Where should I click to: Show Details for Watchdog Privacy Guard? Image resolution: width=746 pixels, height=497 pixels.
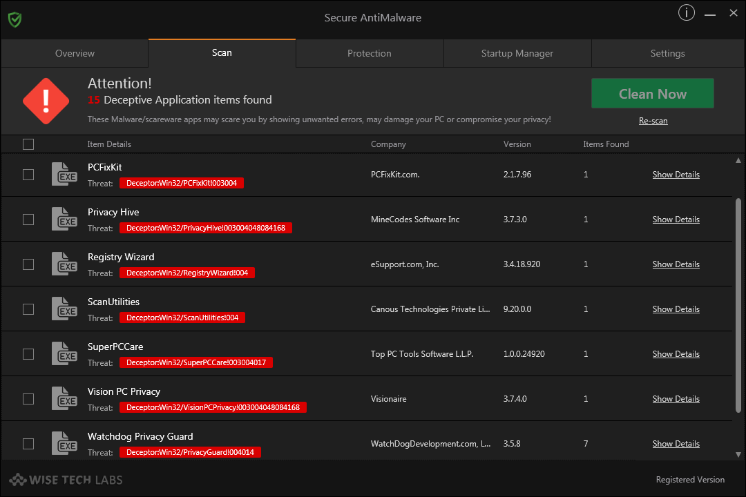coord(676,443)
